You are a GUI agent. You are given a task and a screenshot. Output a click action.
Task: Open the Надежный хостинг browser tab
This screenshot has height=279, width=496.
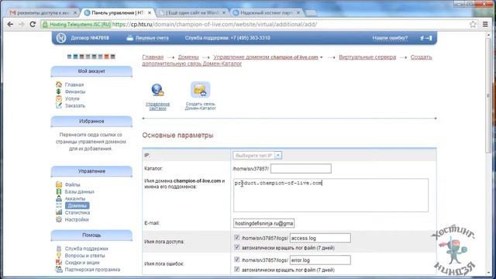pyautogui.click(x=267, y=12)
